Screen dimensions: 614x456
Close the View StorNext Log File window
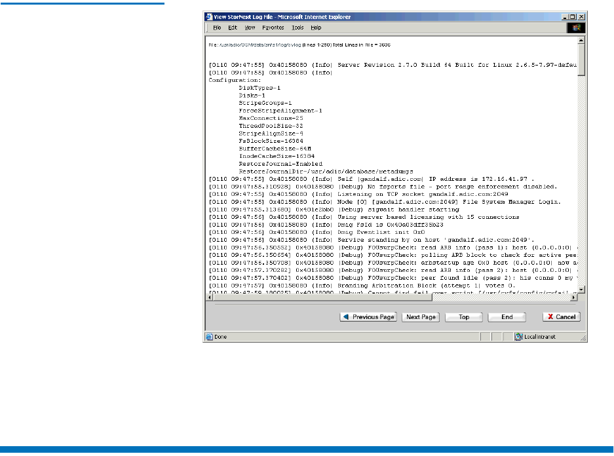[581, 17]
